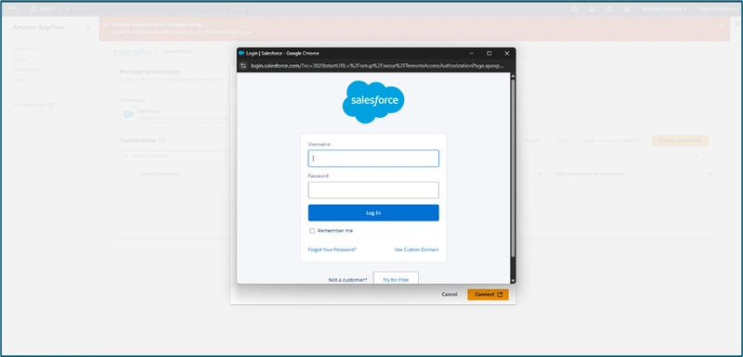Go to next page of connections table
Image resolution: width=743 pixels, height=357 pixels.
(x=706, y=156)
